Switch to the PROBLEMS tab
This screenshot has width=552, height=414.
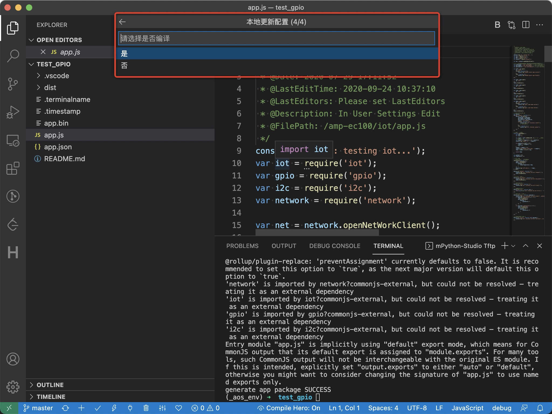pos(242,246)
